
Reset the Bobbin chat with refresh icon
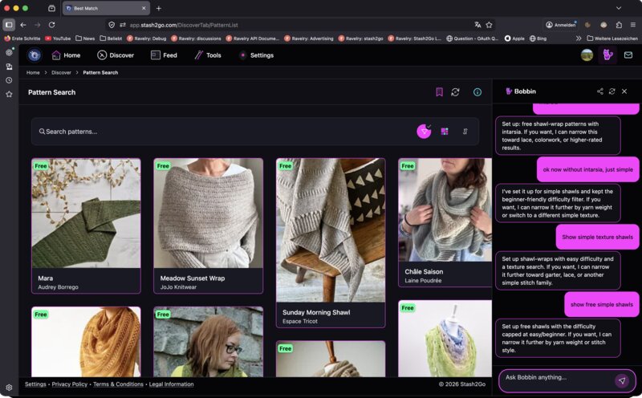[612, 91]
